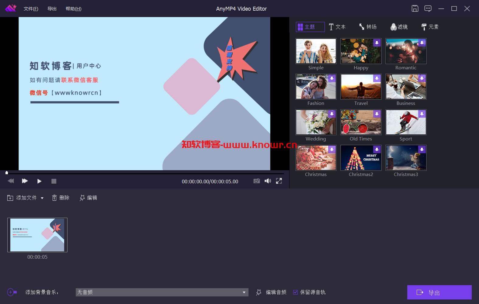The height and width of the screenshot is (304, 479).
Task: Select the Old Times theme thumbnail
Action: click(361, 122)
